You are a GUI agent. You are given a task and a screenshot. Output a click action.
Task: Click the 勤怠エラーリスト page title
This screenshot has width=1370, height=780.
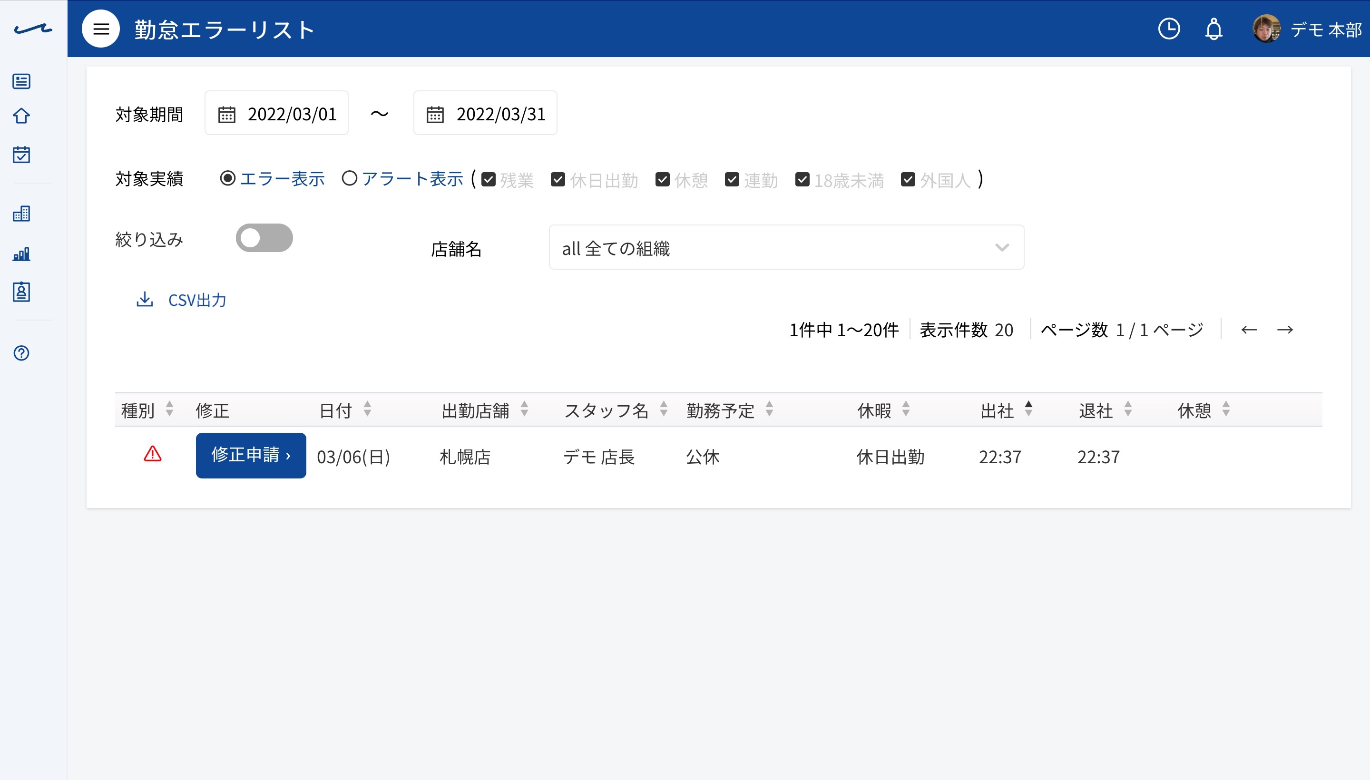(x=225, y=29)
